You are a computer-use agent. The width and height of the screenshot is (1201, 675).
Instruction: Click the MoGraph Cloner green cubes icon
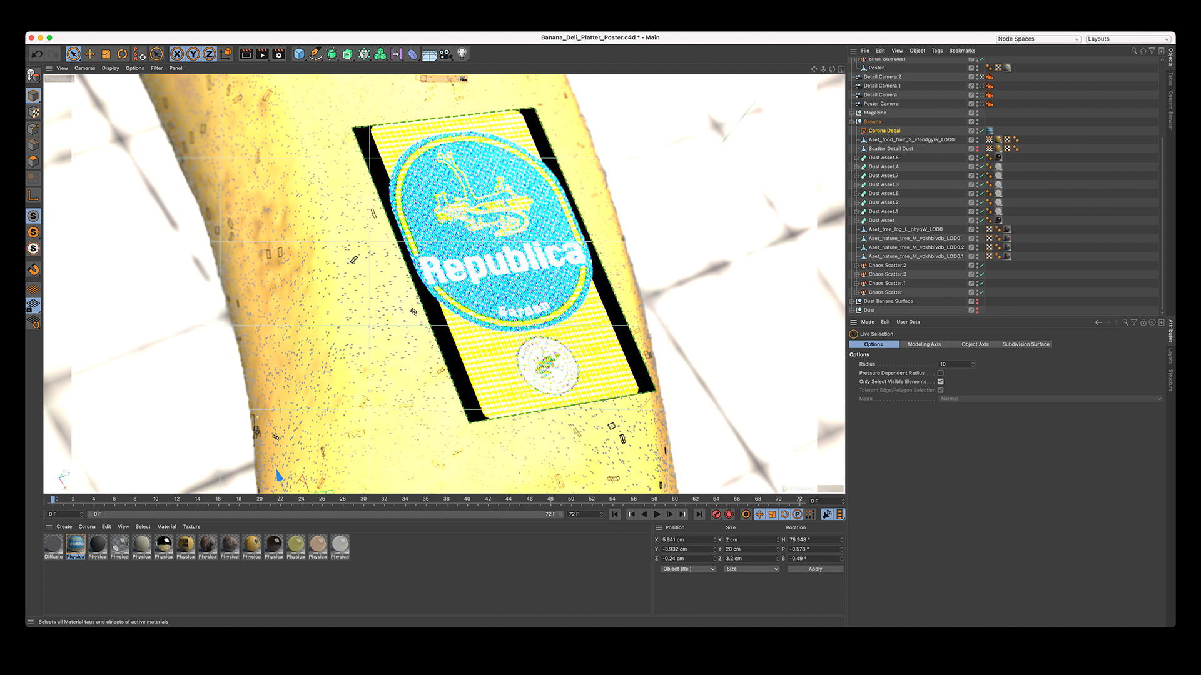coord(380,54)
